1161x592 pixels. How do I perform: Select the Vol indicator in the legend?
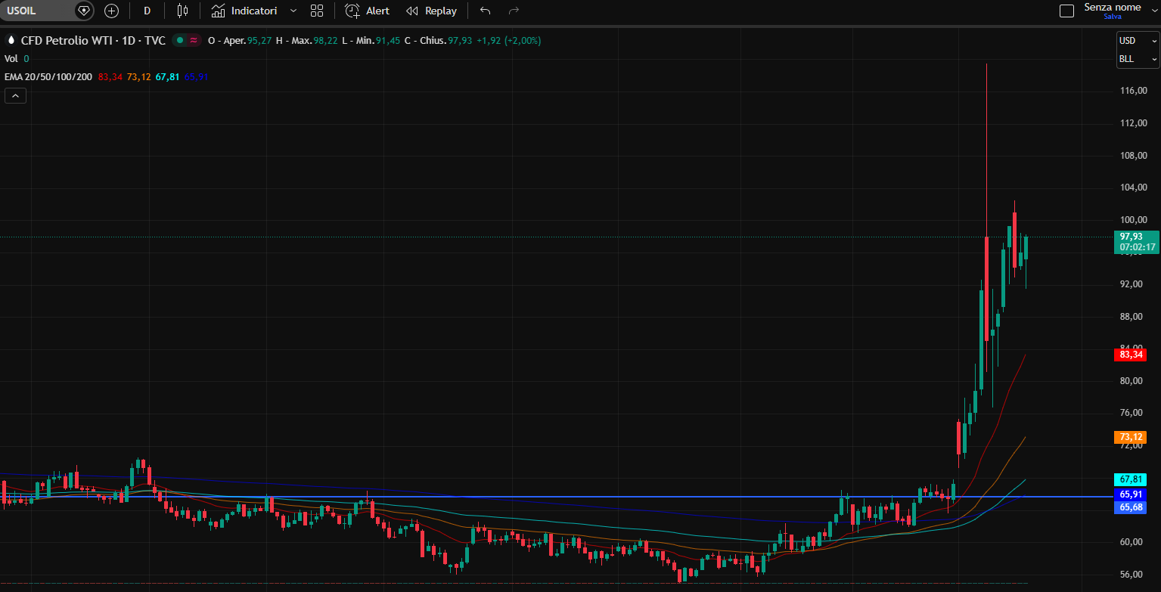[11, 58]
